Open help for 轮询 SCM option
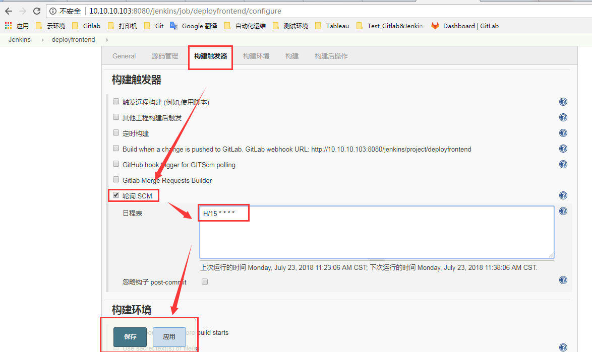592x352 pixels. [563, 195]
